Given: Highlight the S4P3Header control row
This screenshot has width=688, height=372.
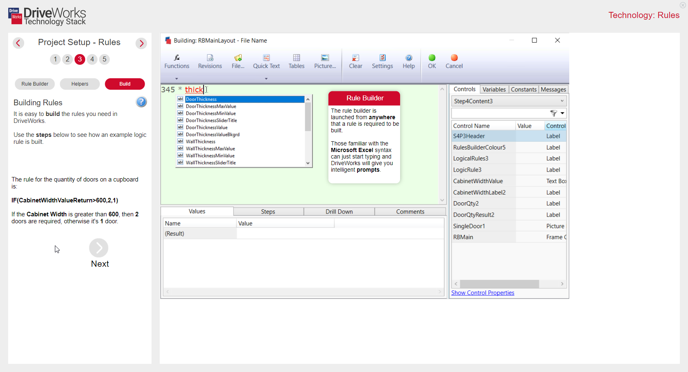Looking at the screenshot, I should (484, 136).
